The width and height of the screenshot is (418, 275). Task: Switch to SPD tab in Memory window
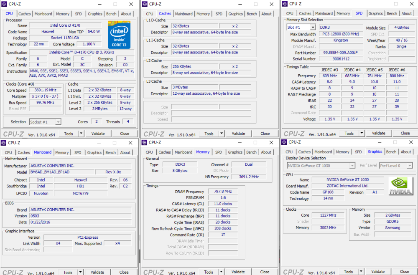(219, 152)
